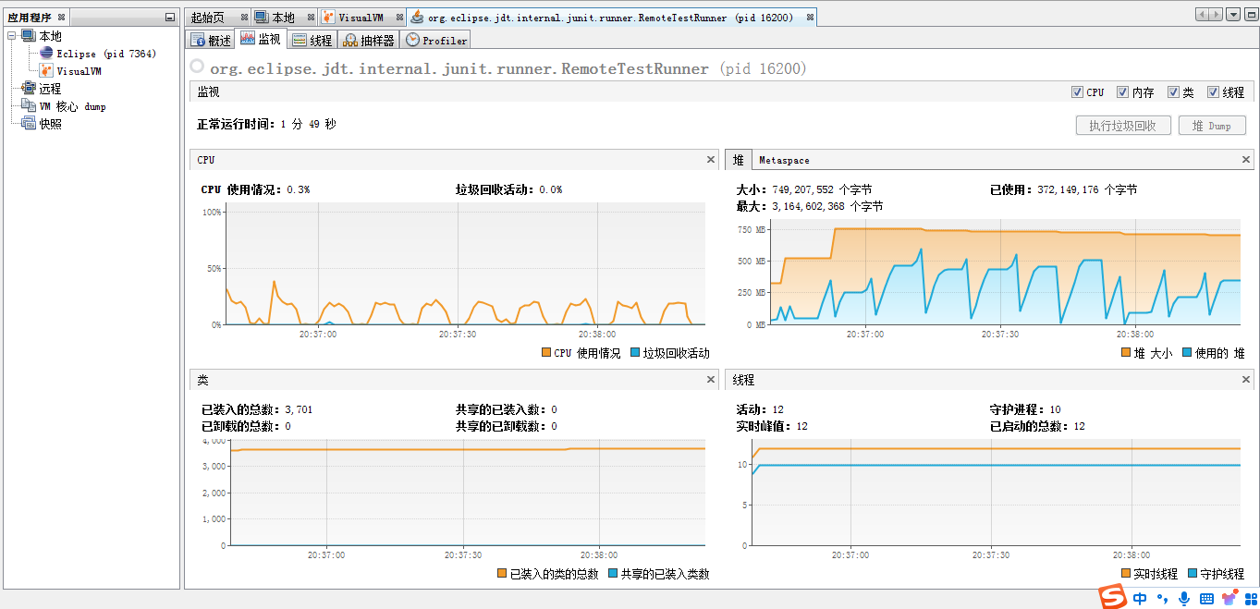Screen dimensions: 1260x609
Task: Select the 堆 heap memory tab
Action: coord(739,160)
